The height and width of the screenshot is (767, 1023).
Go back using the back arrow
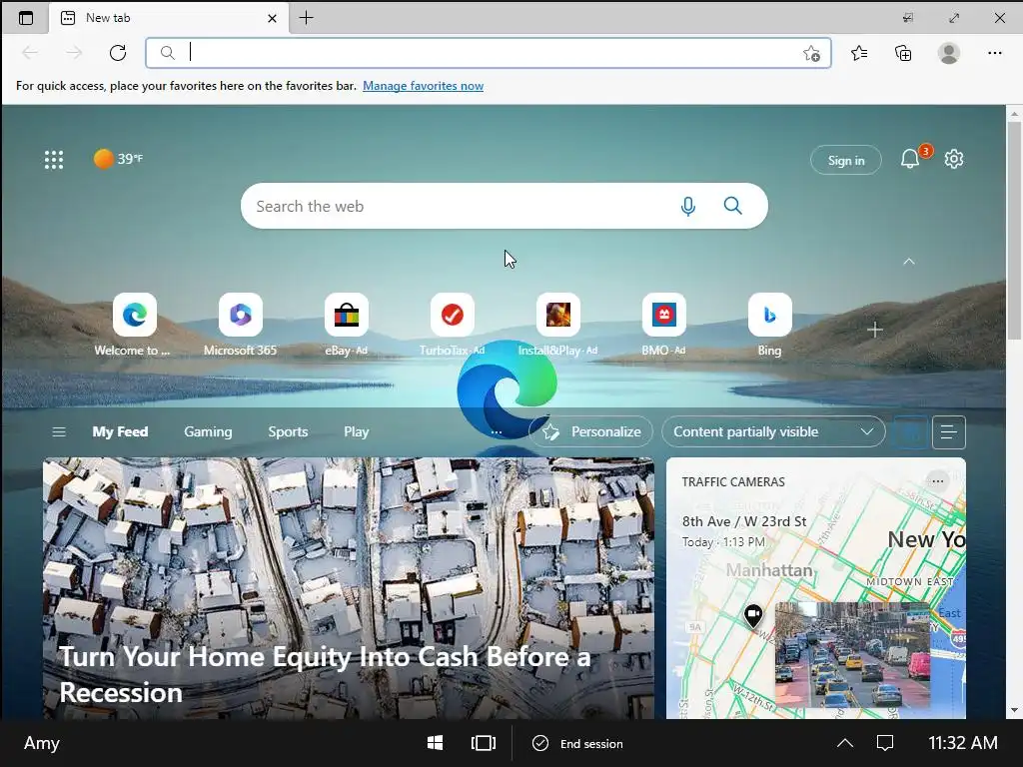click(30, 53)
